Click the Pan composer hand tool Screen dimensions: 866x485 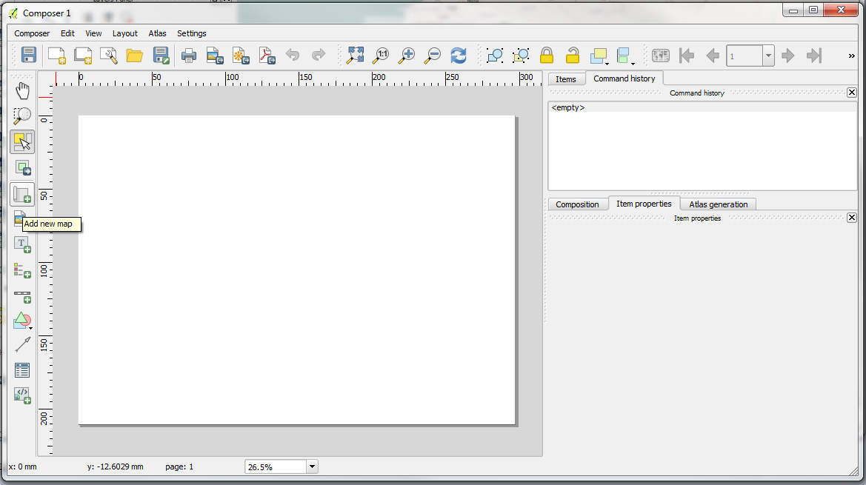[x=22, y=91]
